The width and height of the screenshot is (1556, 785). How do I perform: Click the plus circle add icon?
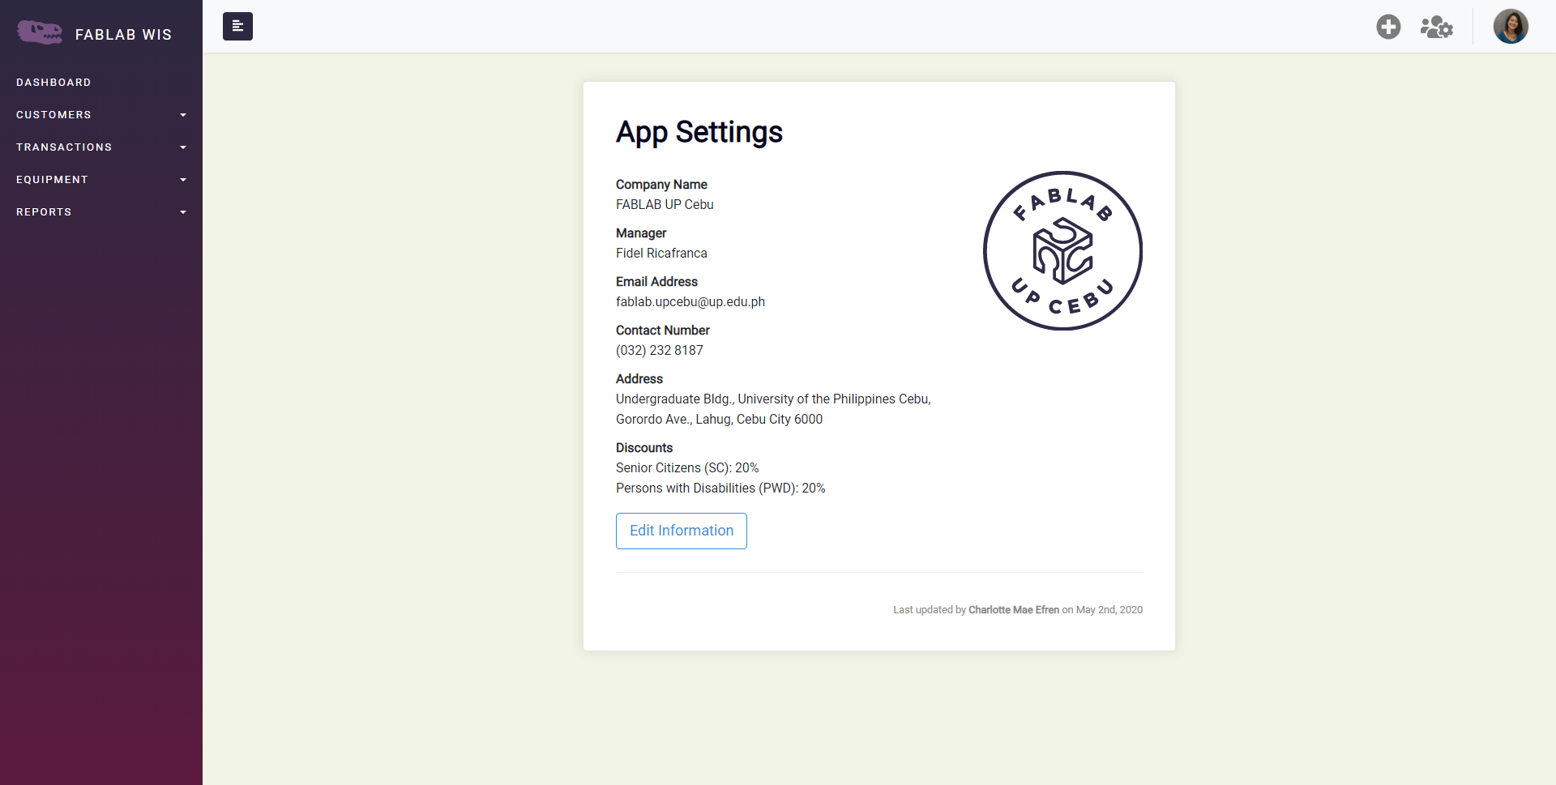tap(1388, 27)
